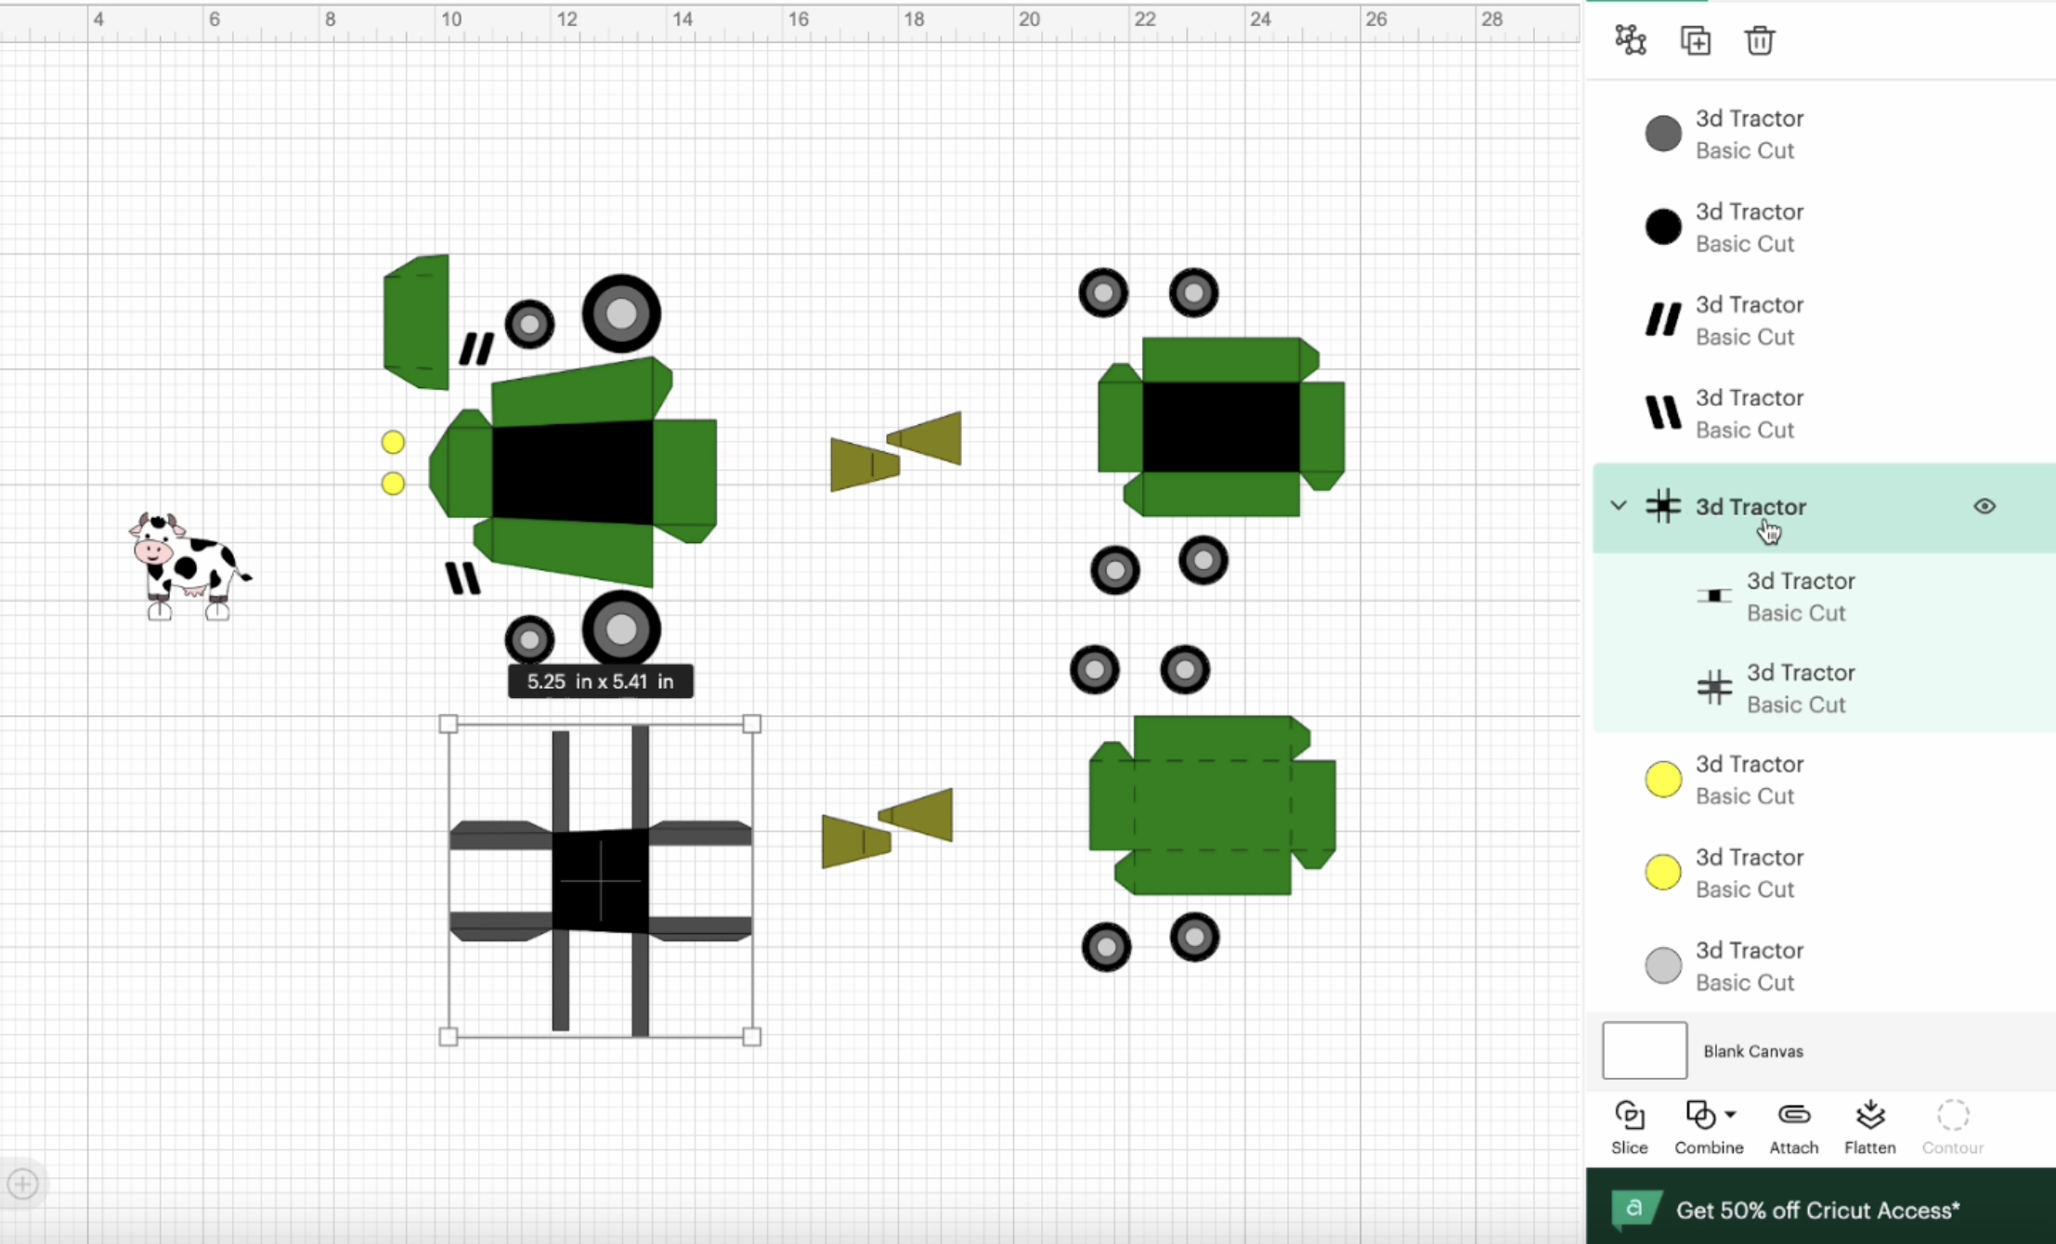Screen dimensions: 2056x1244
Task: Select the Slice tool
Action: click(x=1630, y=1125)
